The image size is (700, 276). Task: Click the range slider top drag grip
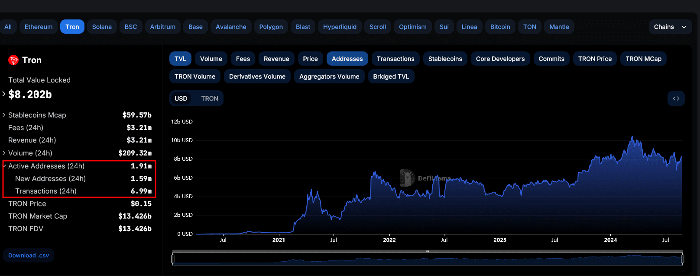click(428, 251)
